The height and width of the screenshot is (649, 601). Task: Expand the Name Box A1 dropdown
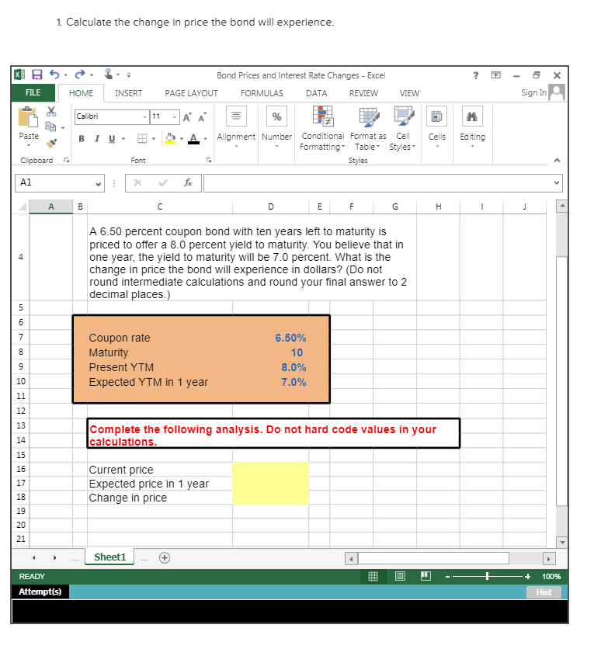point(98,183)
